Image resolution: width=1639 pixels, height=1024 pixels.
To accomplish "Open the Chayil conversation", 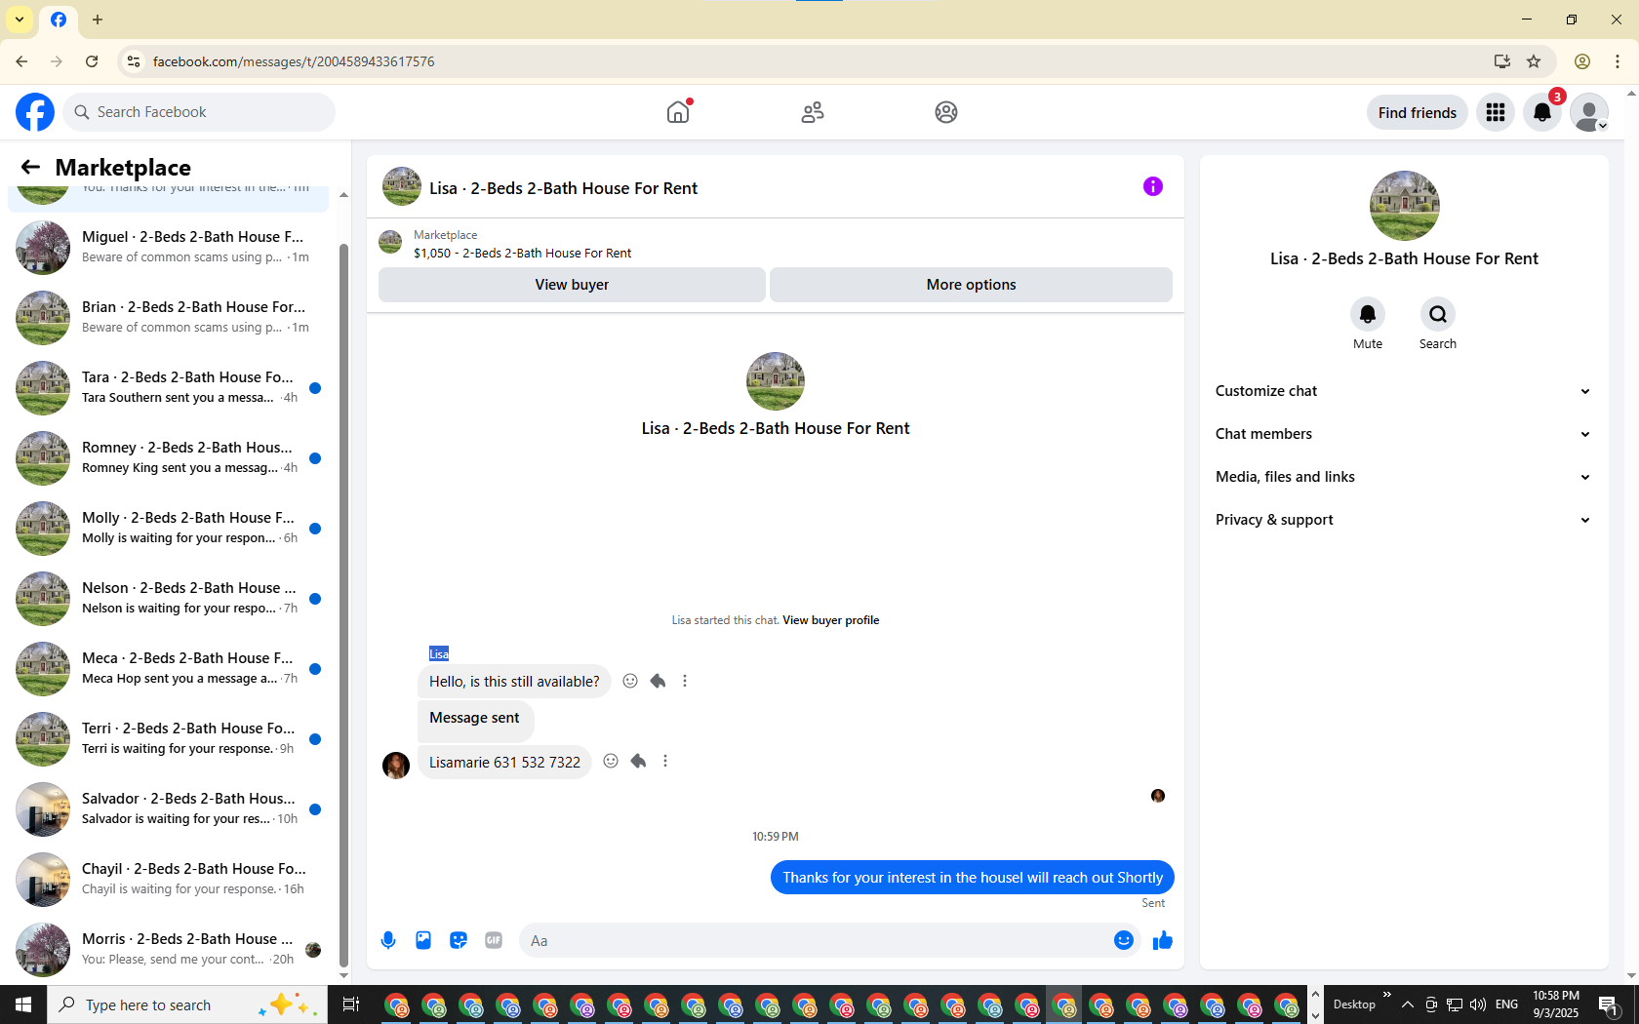I will pos(169,879).
